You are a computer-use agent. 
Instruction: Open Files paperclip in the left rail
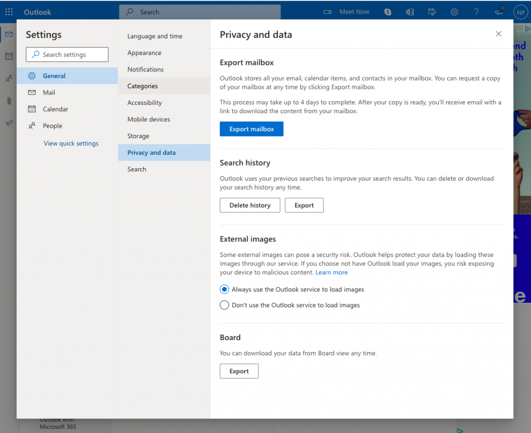tap(9, 101)
